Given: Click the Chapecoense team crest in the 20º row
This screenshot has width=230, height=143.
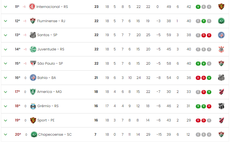Looking at the screenshot, I should tap(34, 134).
